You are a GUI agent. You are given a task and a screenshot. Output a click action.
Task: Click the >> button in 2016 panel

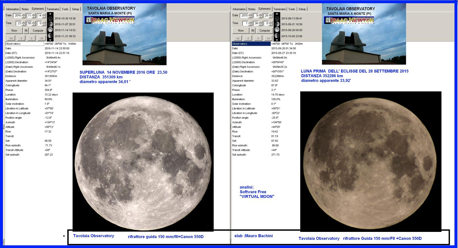click(x=42, y=38)
